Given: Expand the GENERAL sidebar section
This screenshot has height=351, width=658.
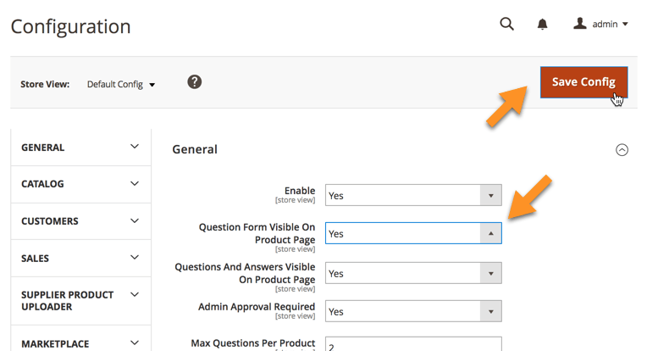Looking at the screenshot, I should click(80, 148).
